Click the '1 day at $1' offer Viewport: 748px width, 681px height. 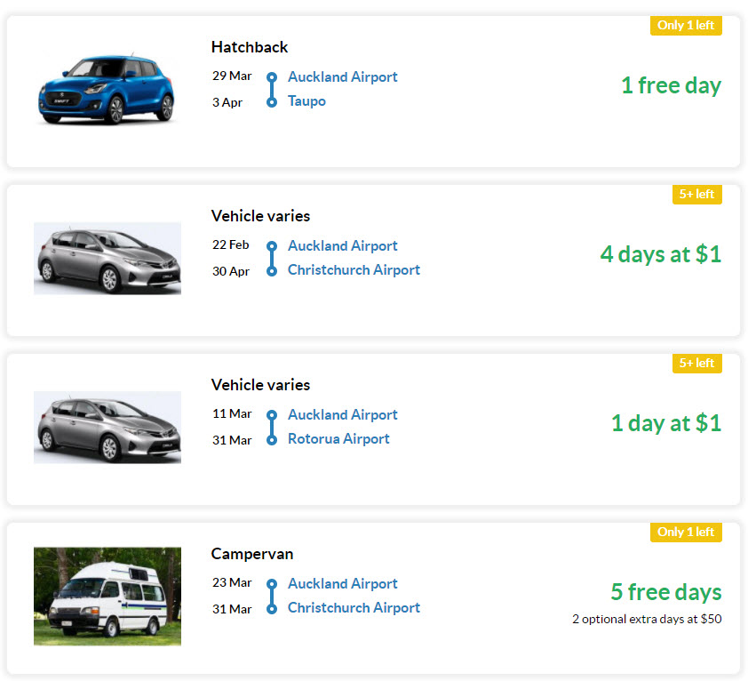click(x=666, y=423)
